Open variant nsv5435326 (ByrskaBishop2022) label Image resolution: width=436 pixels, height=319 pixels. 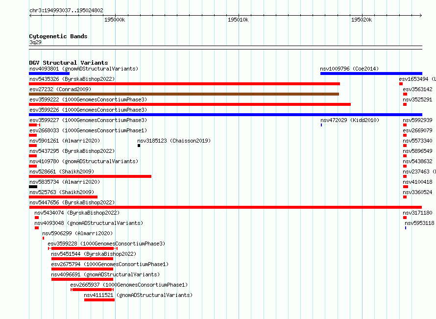pos(72,79)
